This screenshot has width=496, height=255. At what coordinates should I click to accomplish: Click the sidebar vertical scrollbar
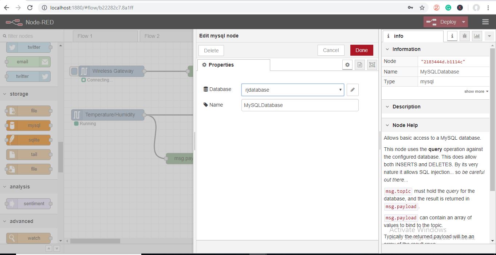(x=493, y=120)
